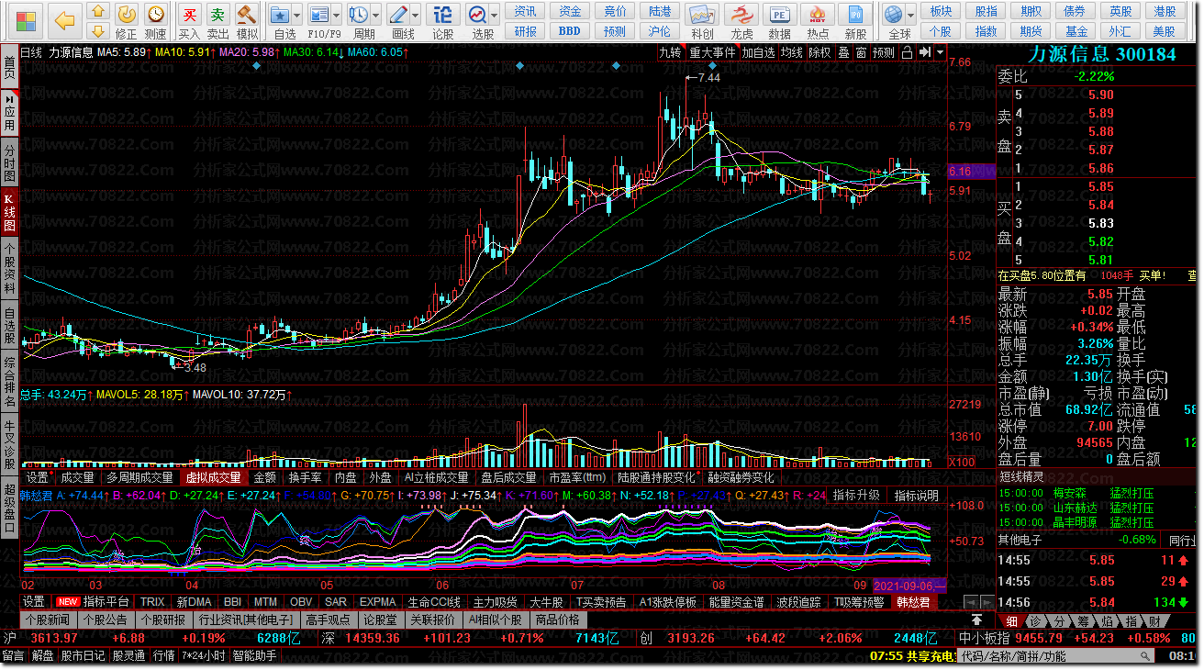The width and height of the screenshot is (1204, 670).
Task: Click the 资讯 news button
Action: tap(526, 11)
